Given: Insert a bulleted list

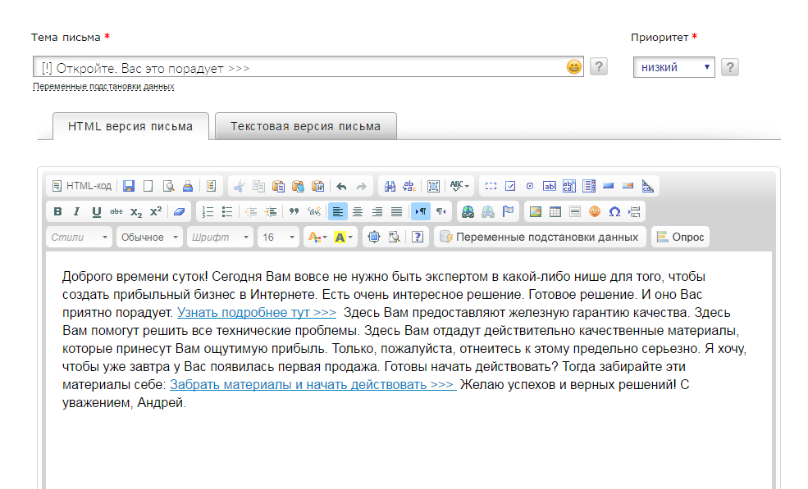Looking at the screenshot, I should [x=227, y=211].
